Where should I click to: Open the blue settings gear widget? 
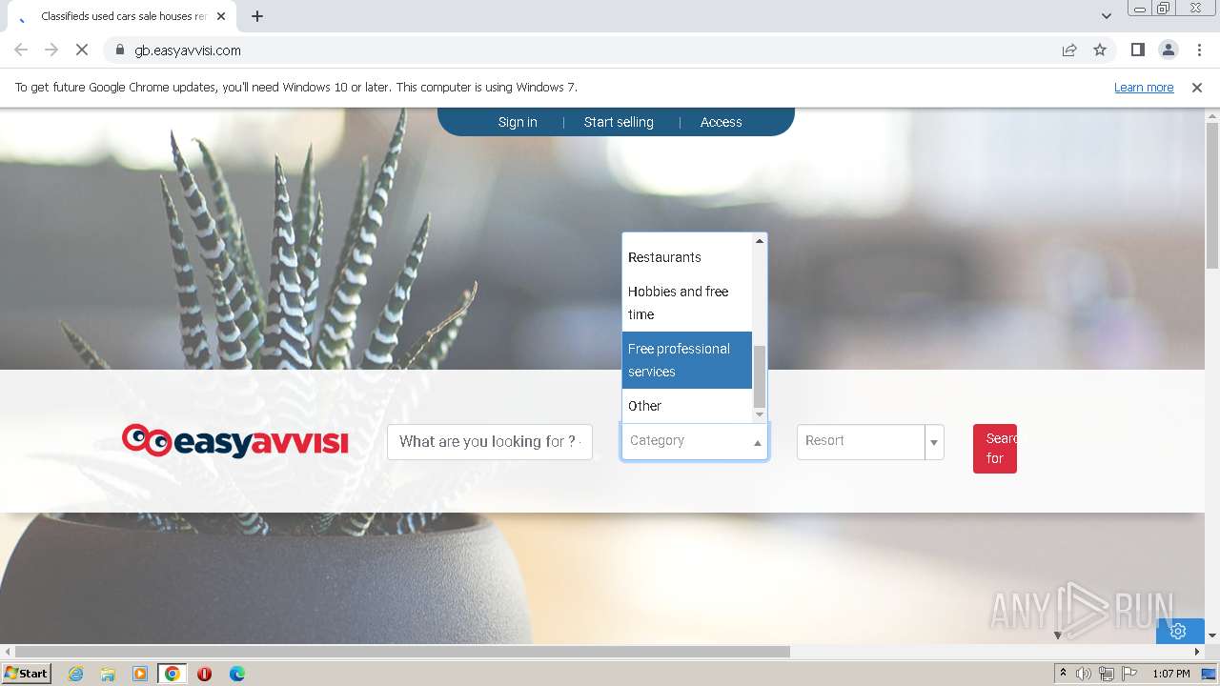point(1178,631)
